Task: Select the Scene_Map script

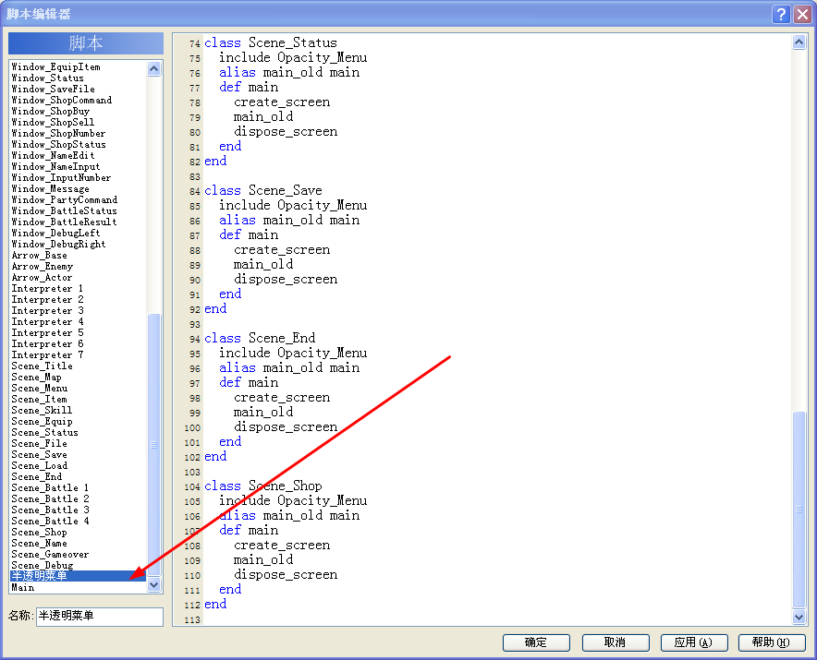Action: tap(79, 378)
